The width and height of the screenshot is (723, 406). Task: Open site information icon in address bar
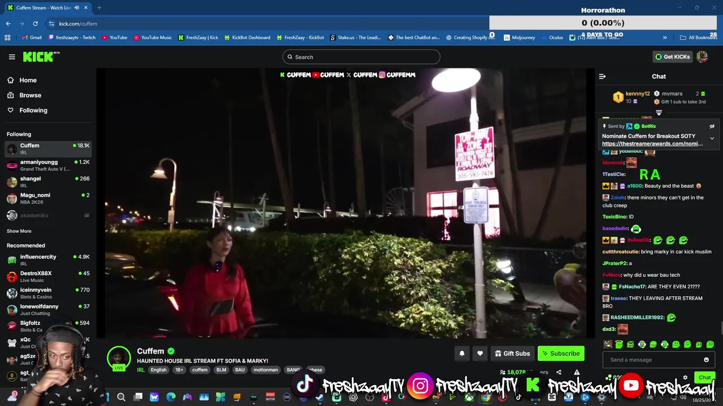point(51,24)
